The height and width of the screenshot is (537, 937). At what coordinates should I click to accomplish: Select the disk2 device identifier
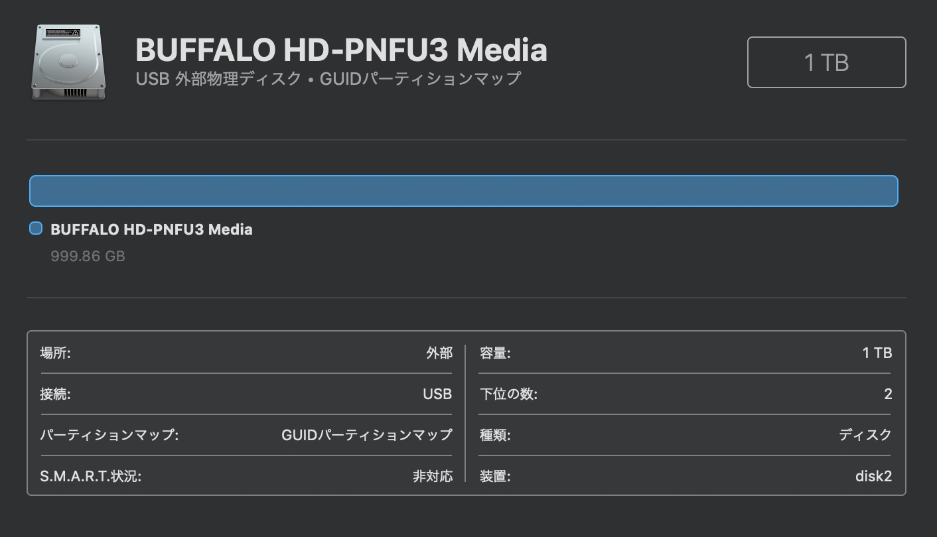point(873,476)
